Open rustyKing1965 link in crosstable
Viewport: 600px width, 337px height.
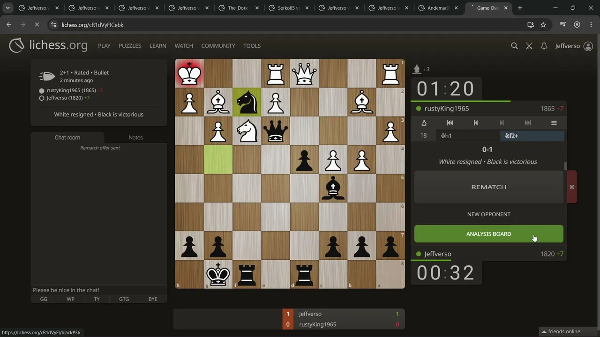coord(318,324)
